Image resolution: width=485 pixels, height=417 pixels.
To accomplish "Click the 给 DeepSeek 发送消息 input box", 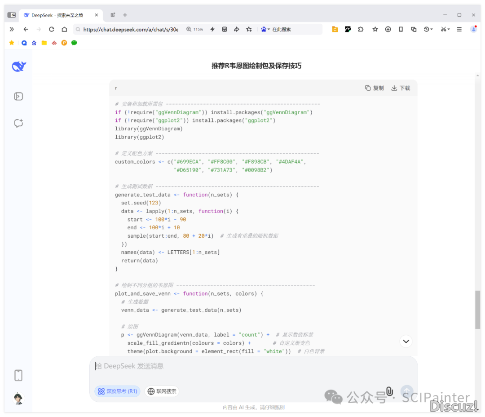I will tap(253, 366).
